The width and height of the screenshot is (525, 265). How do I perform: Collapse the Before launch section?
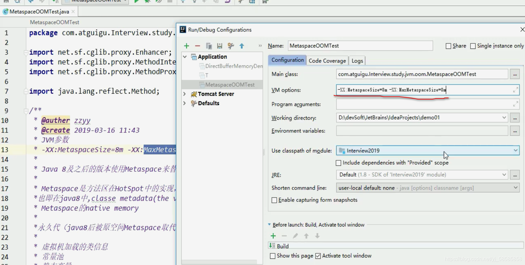point(269,225)
